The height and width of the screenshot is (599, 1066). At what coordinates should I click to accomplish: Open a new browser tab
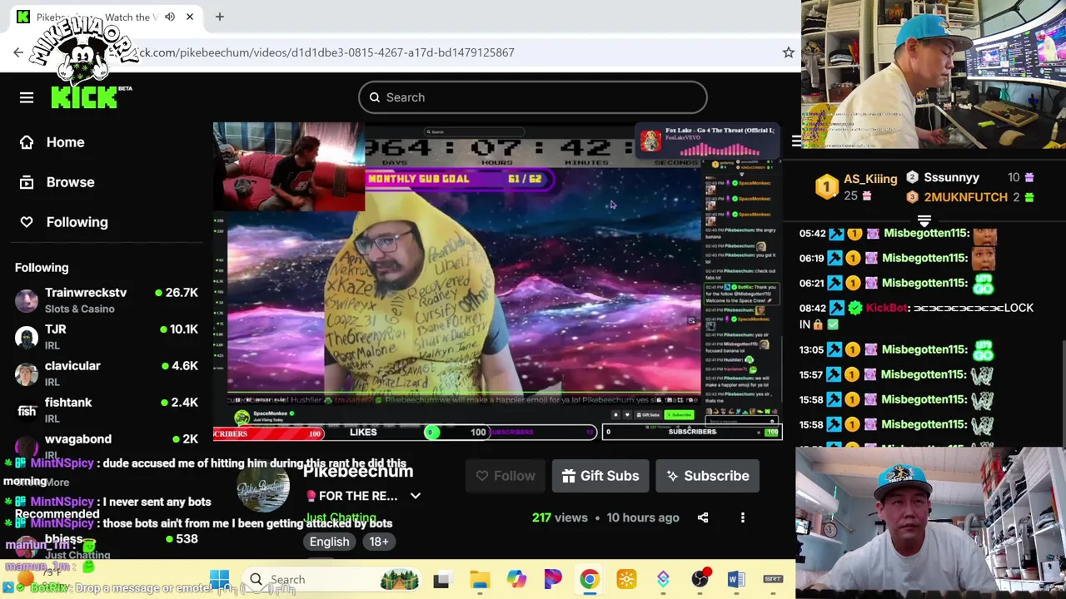[220, 17]
